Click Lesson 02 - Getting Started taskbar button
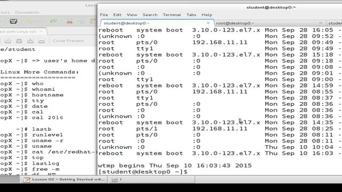The image size is (342, 192). (64, 180)
